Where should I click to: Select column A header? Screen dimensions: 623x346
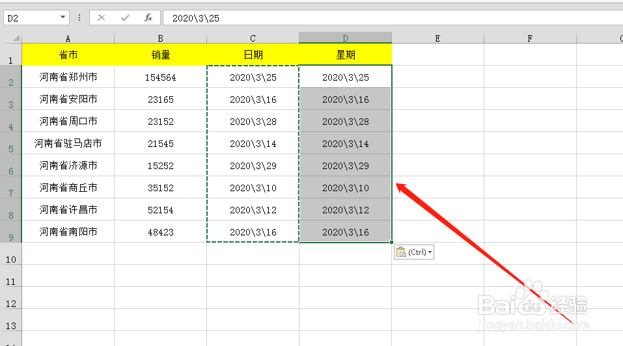[x=68, y=38]
